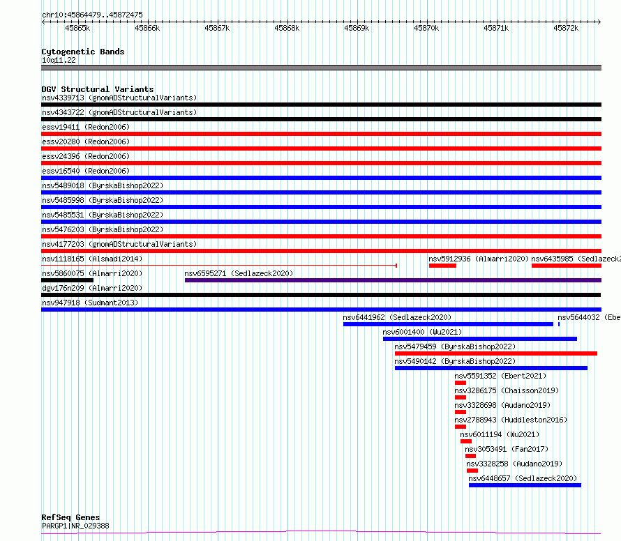Select nsv1118165 (Alsmadi2014) label
The width and height of the screenshot is (621, 541).
[92, 259]
